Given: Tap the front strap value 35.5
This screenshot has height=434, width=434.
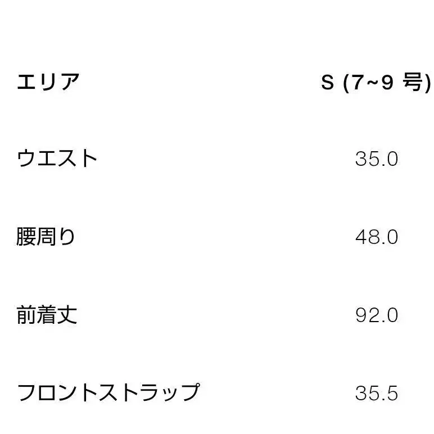Looking at the screenshot, I should coord(376,392).
